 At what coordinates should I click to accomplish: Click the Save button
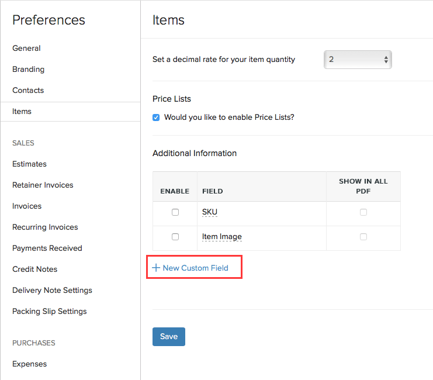(x=169, y=337)
